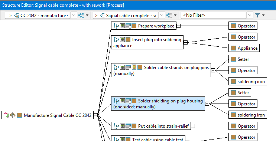Collapse the Prepare workplace node

[x=178, y=26]
